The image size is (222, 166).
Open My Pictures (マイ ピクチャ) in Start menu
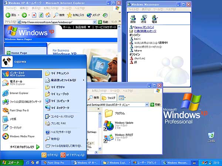[x=65, y=87]
